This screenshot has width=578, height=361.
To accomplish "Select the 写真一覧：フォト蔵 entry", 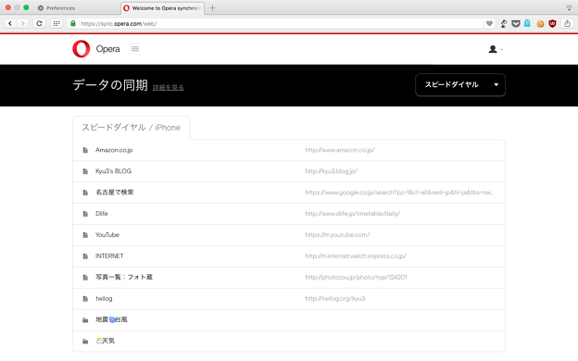I will 124,277.
